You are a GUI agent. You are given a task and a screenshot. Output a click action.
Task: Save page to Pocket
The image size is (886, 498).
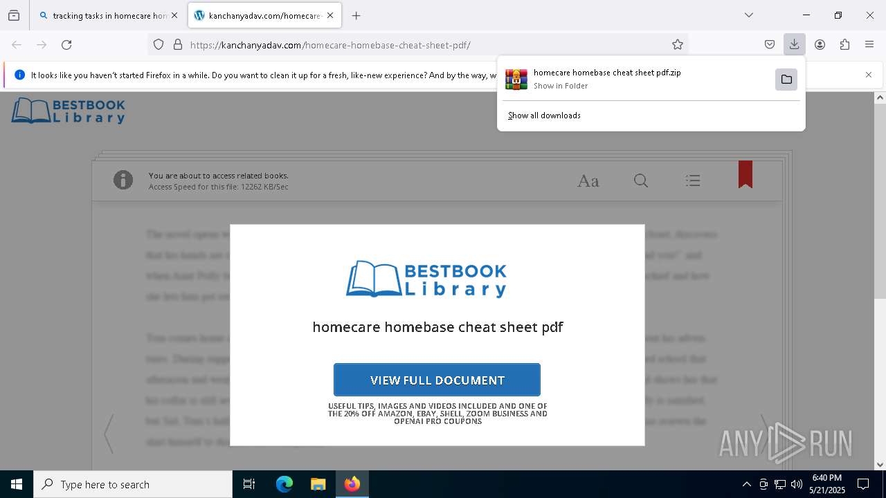(770, 45)
